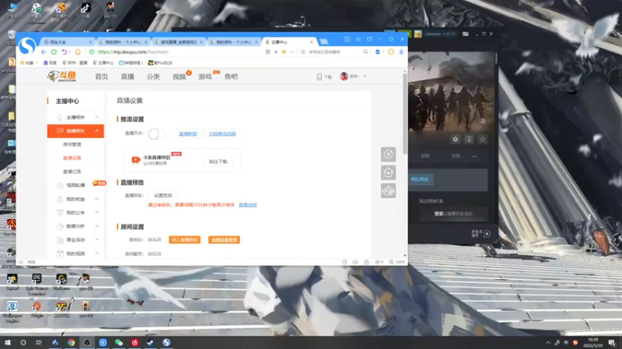Screen dimensions: 622x349
Task: Reload the page with green refresh icon
Action: point(54,52)
